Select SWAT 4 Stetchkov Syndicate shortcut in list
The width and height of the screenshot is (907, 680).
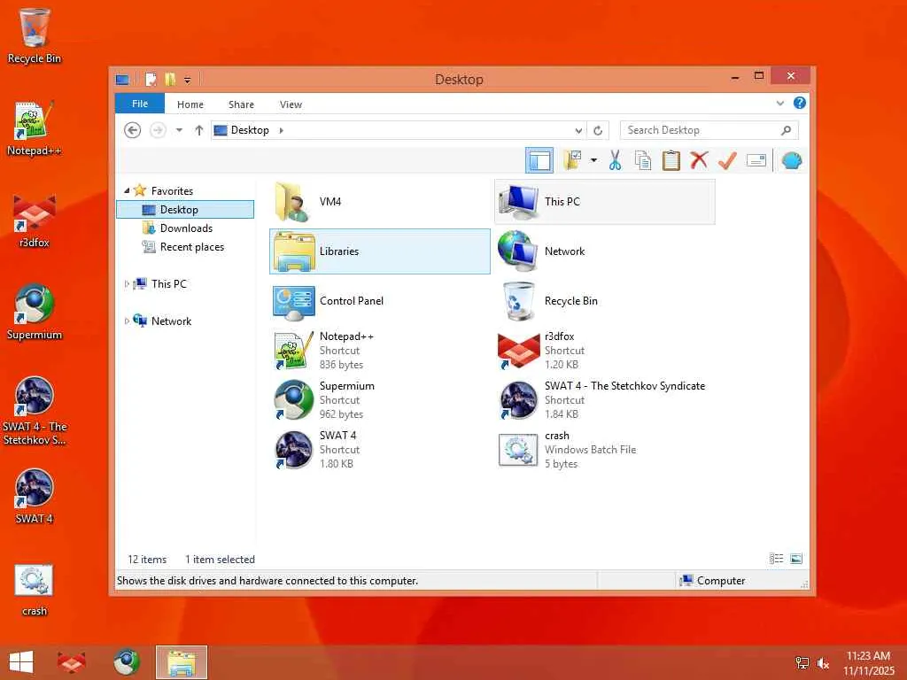(604, 400)
